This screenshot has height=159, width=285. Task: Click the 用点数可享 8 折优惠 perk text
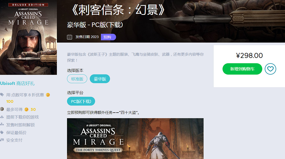tap(25, 95)
